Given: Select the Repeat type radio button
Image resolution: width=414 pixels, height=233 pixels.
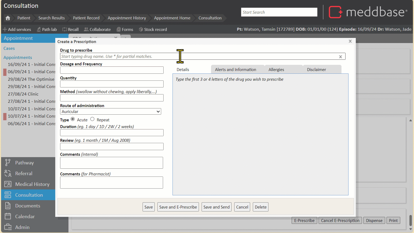Looking at the screenshot, I should point(92,119).
